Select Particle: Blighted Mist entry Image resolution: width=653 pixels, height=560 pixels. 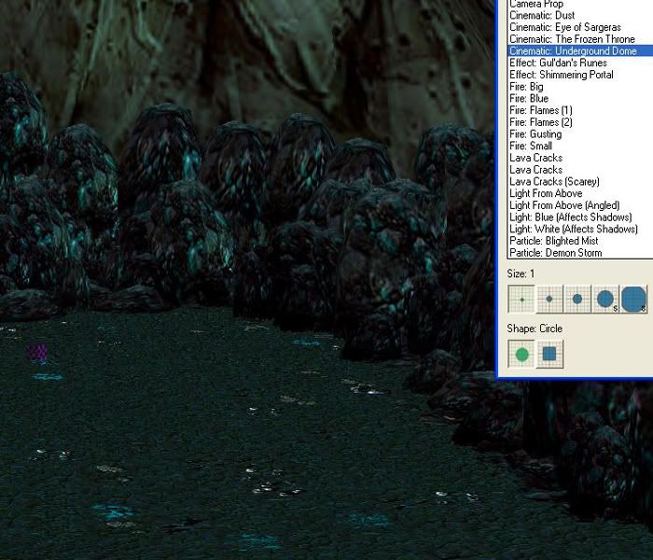[554, 241]
